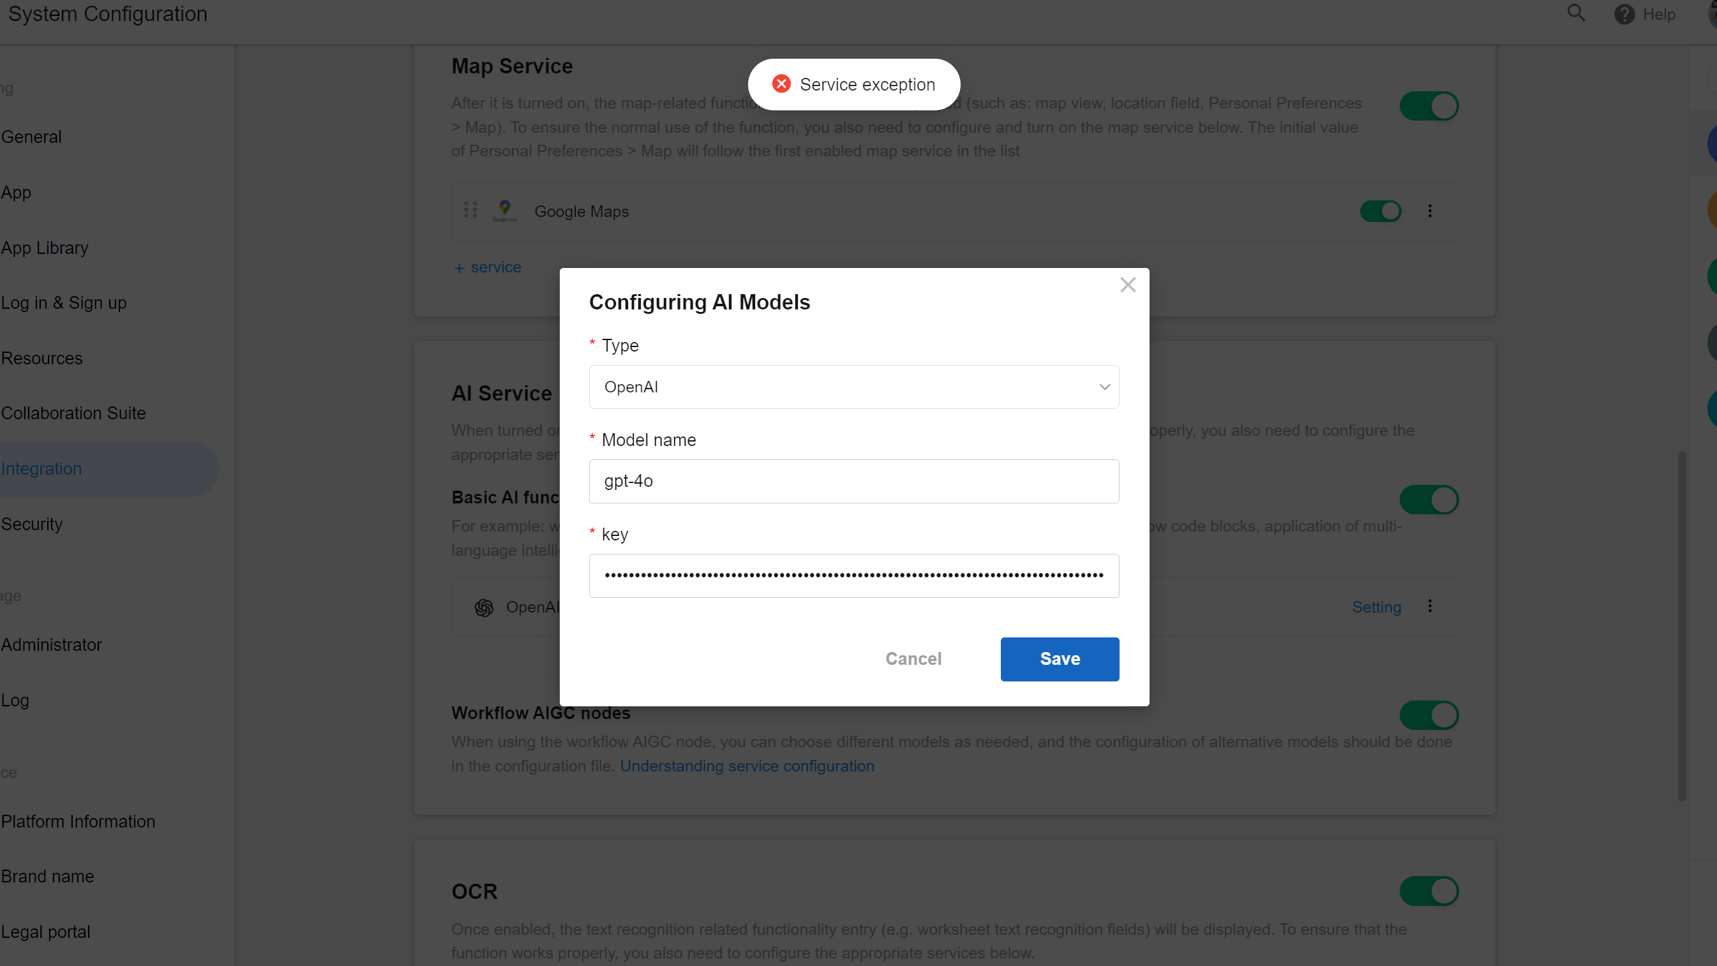Viewport: 1717px width, 966px height.
Task: Close the Configuring AI Models dialog
Action: [x=1127, y=285]
